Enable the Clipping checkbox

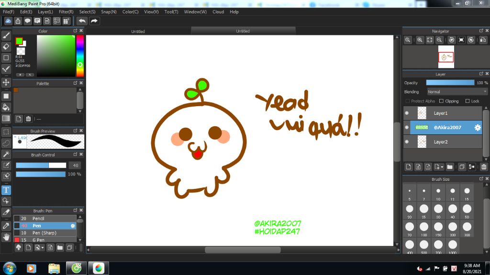[441, 101]
